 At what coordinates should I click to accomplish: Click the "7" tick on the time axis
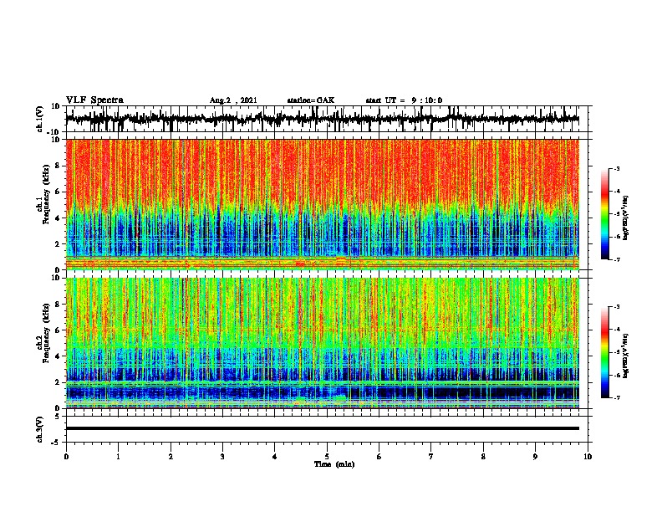[x=431, y=457]
